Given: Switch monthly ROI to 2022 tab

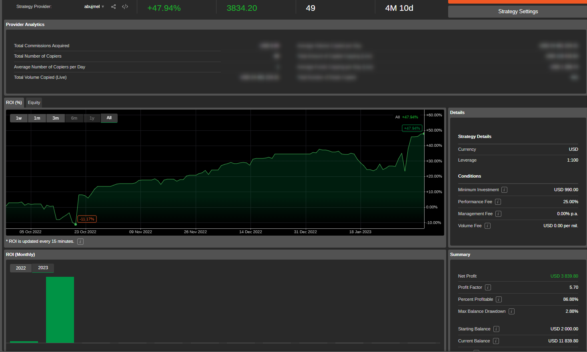Looking at the screenshot, I should point(21,268).
